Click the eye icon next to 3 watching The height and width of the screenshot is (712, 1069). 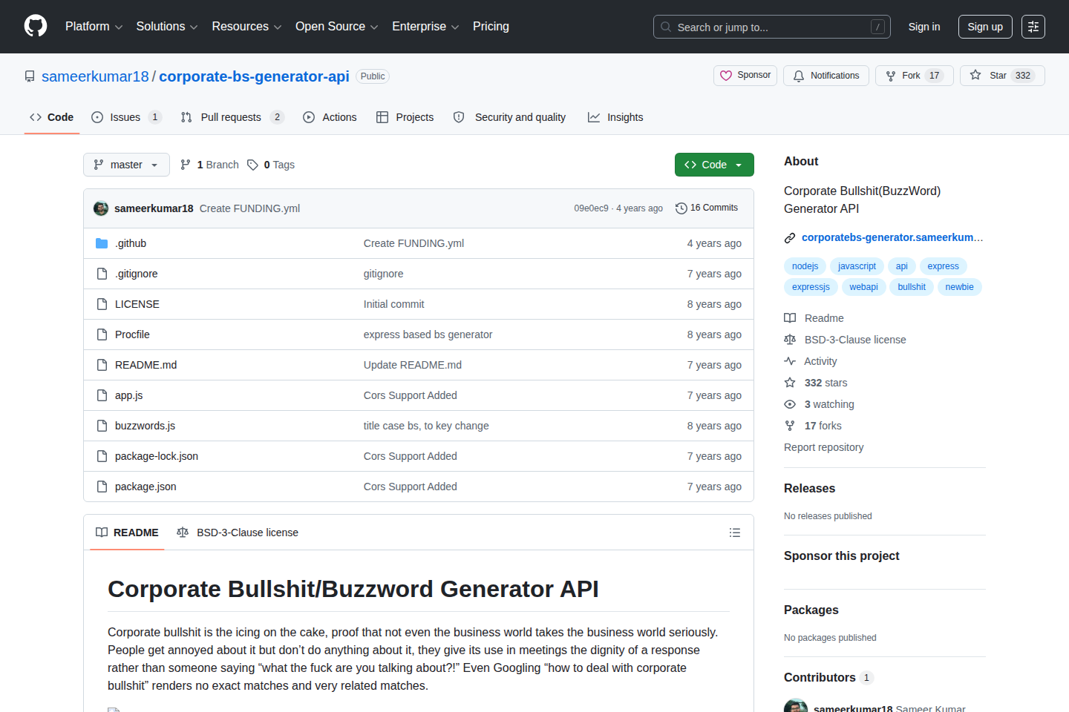(789, 403)
